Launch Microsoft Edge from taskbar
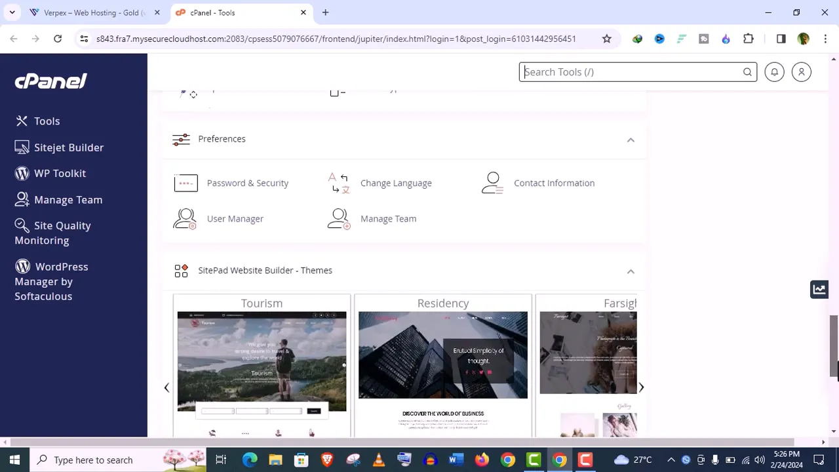 (x=250, y=460)
